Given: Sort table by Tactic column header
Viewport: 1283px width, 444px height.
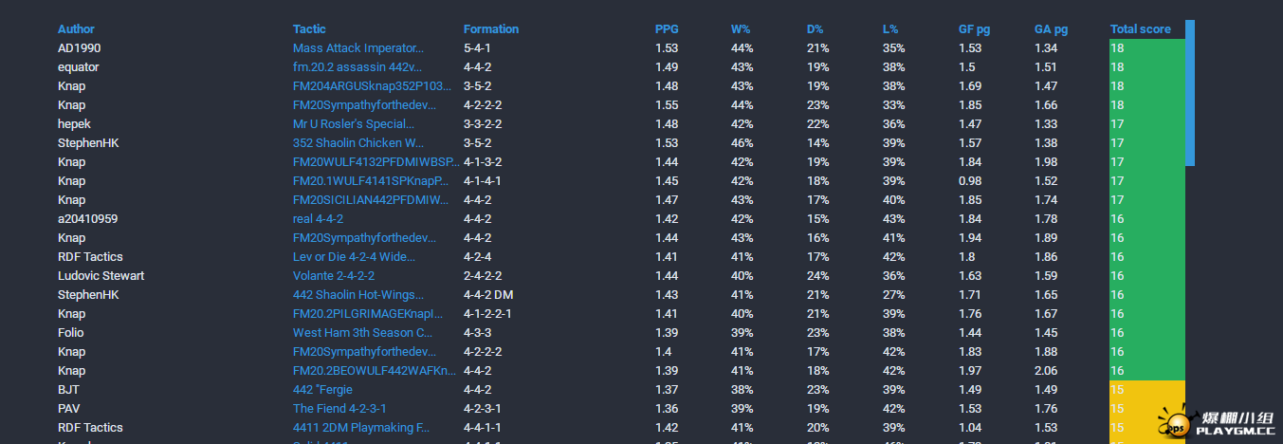Looking at the screenshot, I should (309, 29).
